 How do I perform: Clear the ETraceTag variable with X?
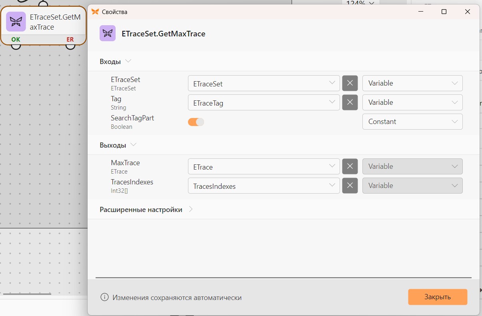tap(350, 102)
